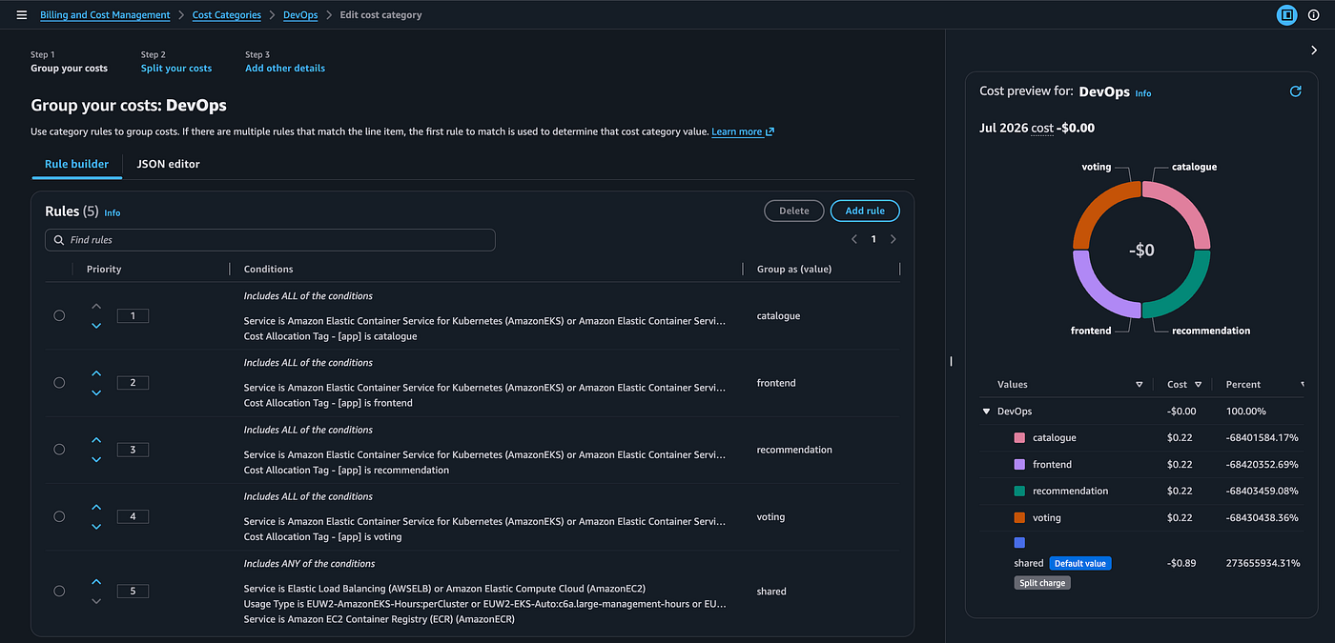1335x643 pixels.
Task: Go to Step 3 Add other details
Action: 285,69
